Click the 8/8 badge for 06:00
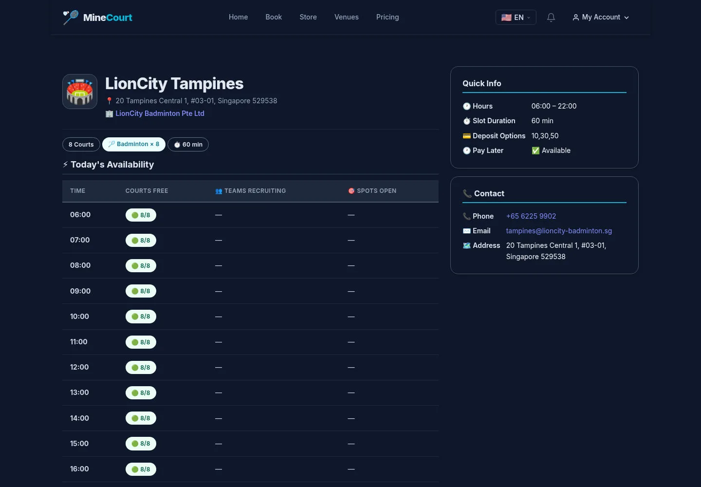701x487 pixels. coord(141,215)
